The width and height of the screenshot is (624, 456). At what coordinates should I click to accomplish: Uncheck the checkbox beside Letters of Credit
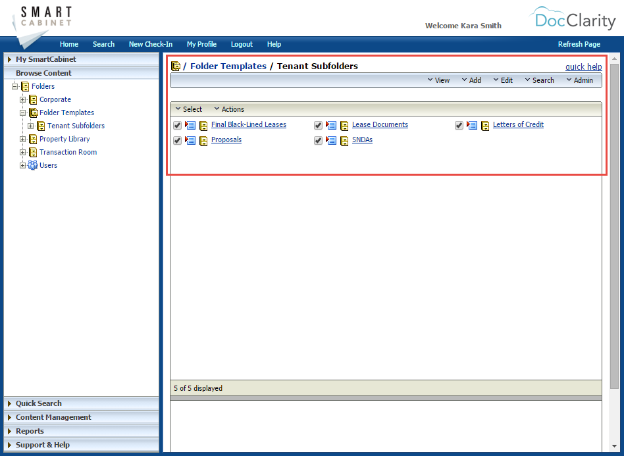pyautogui.click(x=459, y=125)
